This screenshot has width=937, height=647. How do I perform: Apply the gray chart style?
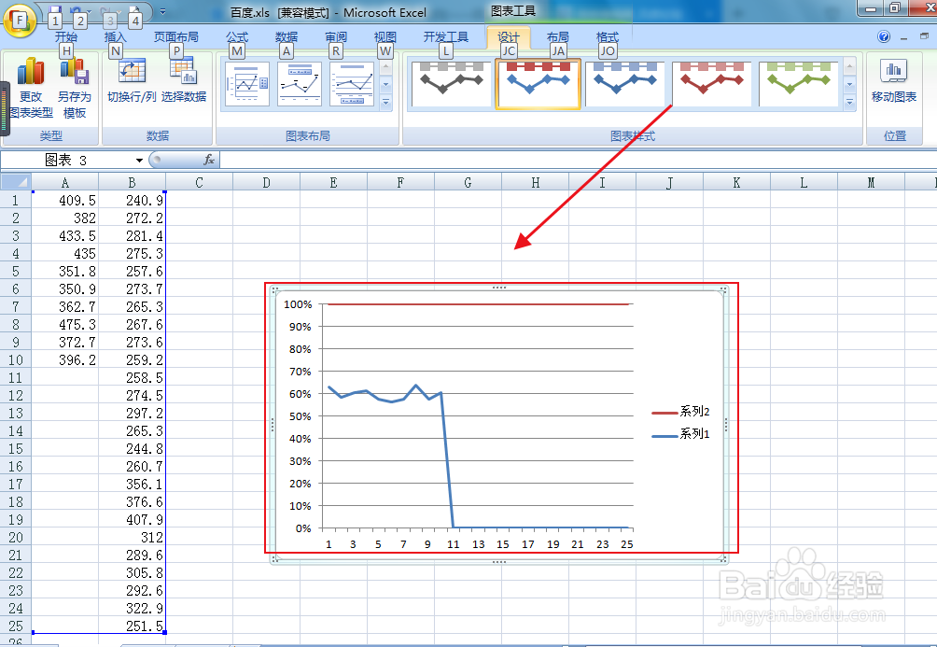pyautogui.click(x=451, y=83)
